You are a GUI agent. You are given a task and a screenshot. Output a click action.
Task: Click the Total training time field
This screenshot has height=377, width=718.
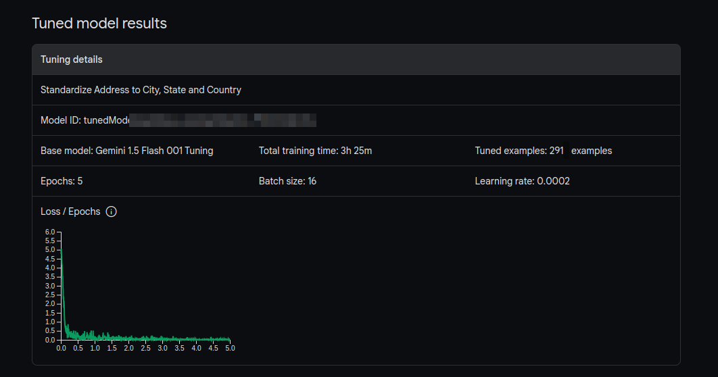[x=315, y=151]
